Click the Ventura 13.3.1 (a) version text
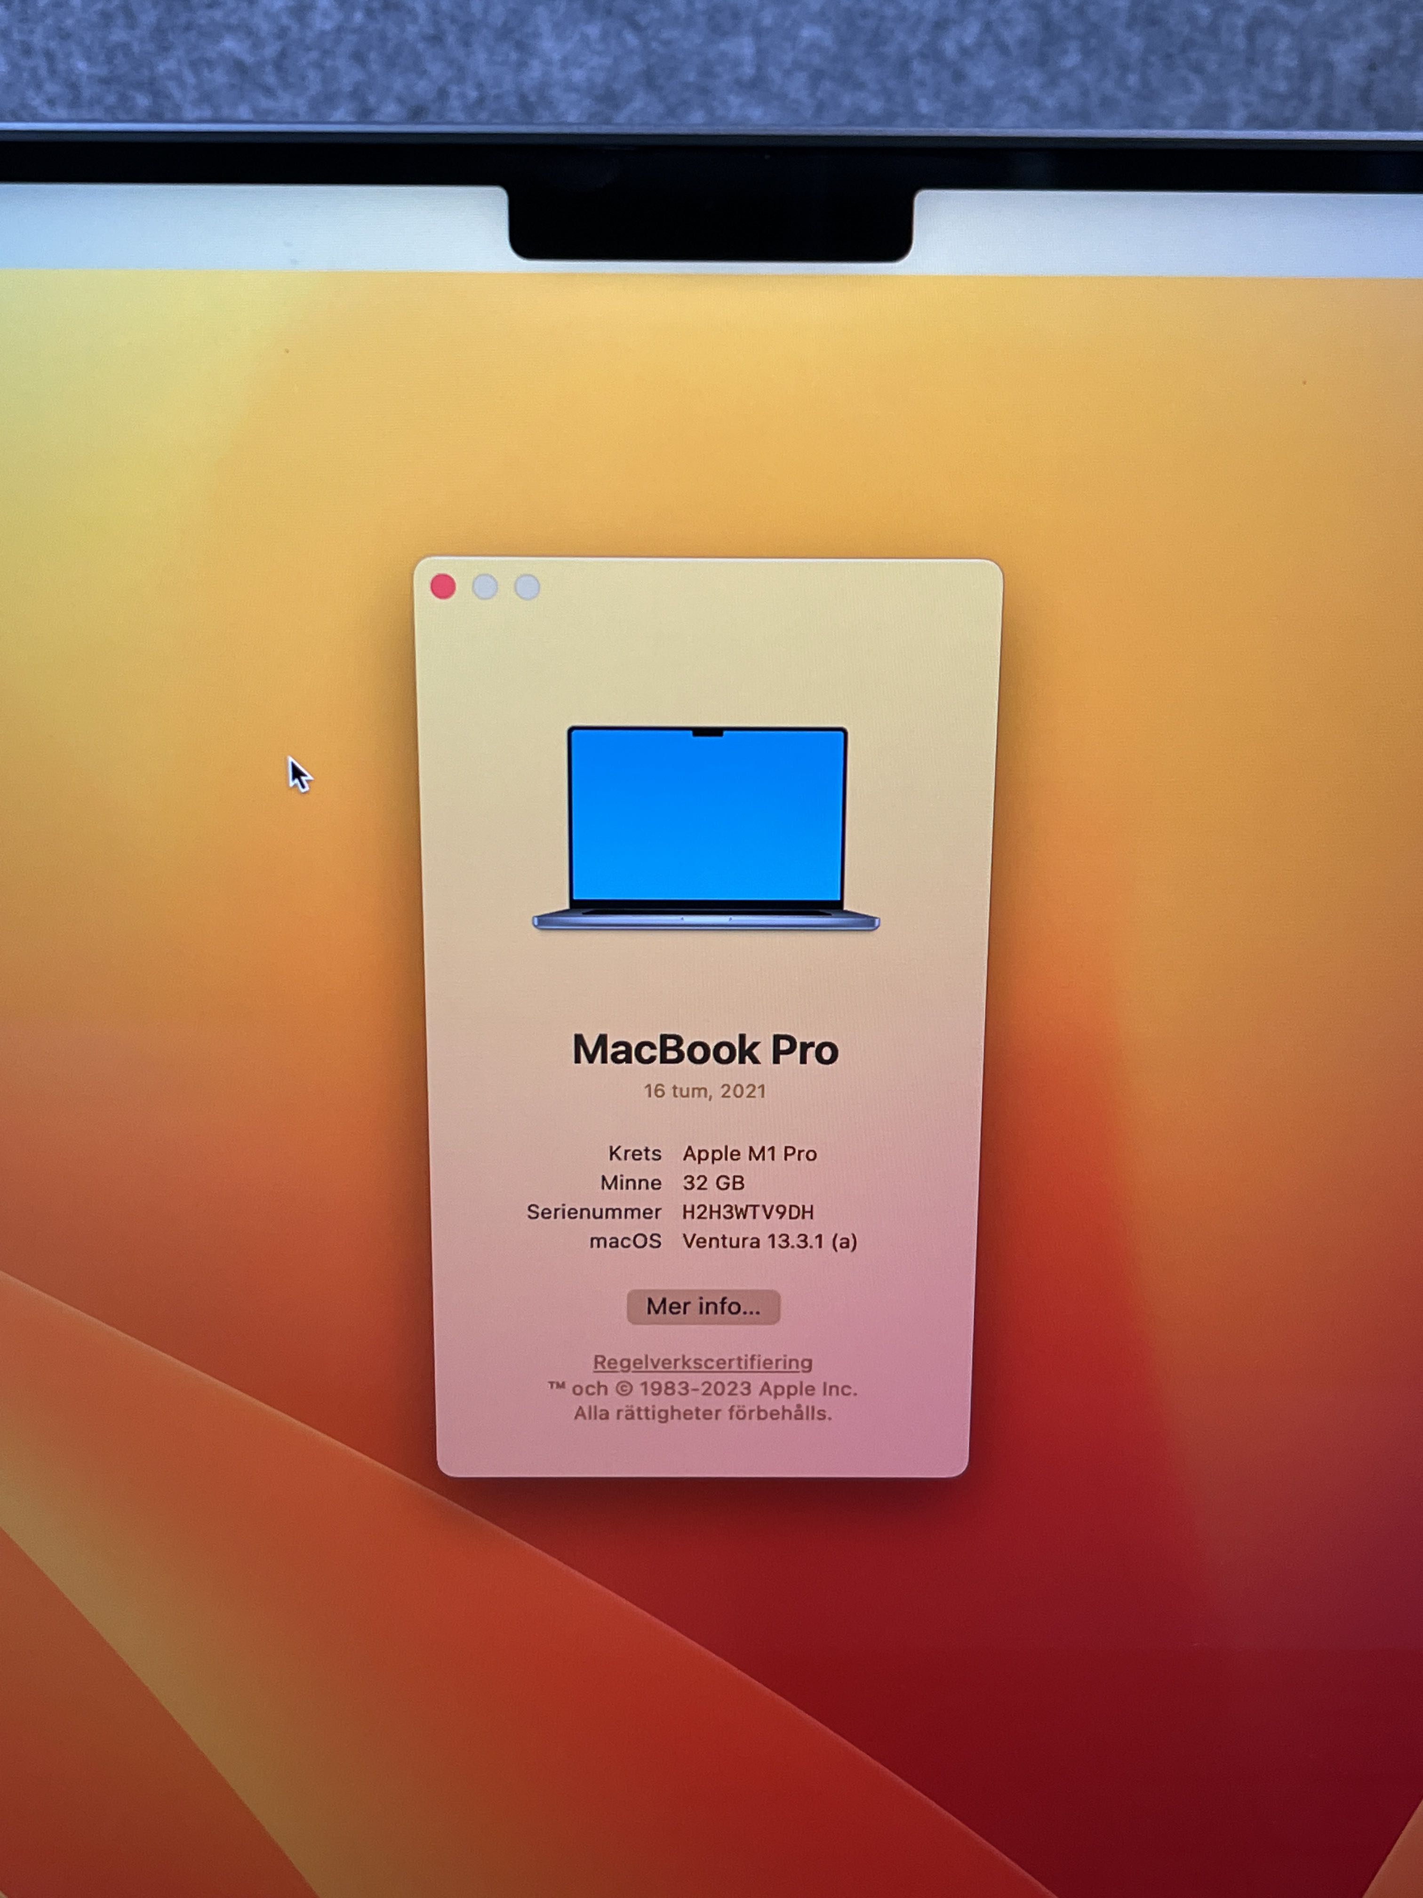The image size is (1423, 1898). pyautogui.click(x=769, y=1241)
